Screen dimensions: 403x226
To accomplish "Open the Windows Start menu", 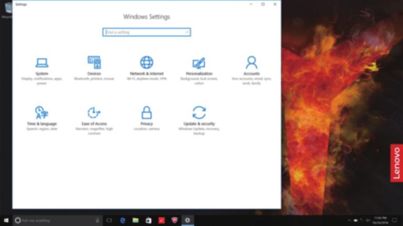I will pos(6,220).
